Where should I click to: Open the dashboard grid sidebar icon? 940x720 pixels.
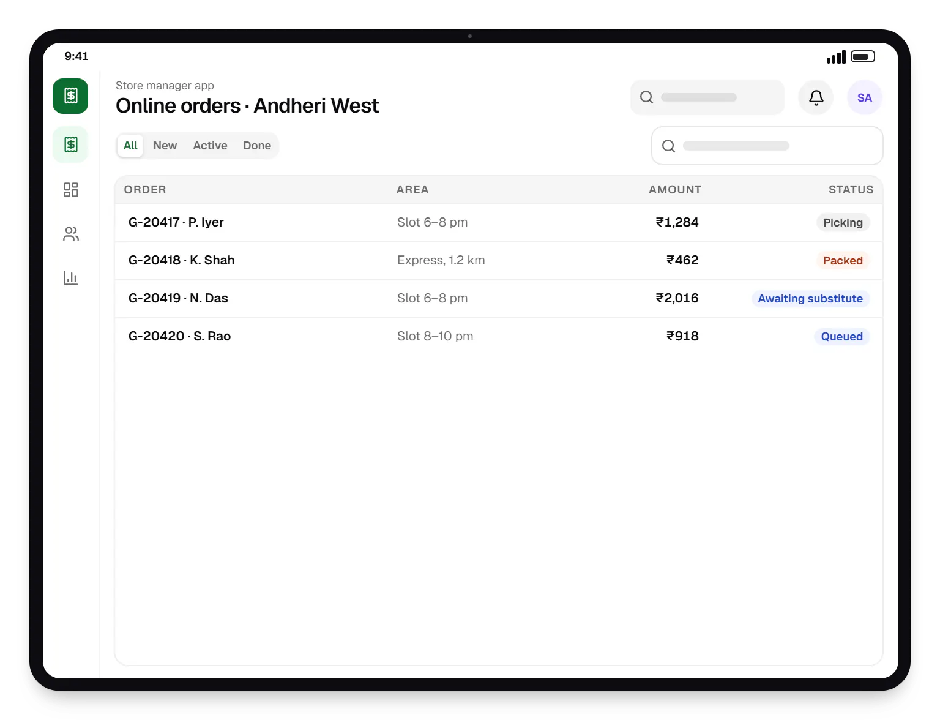pos(71,190)
